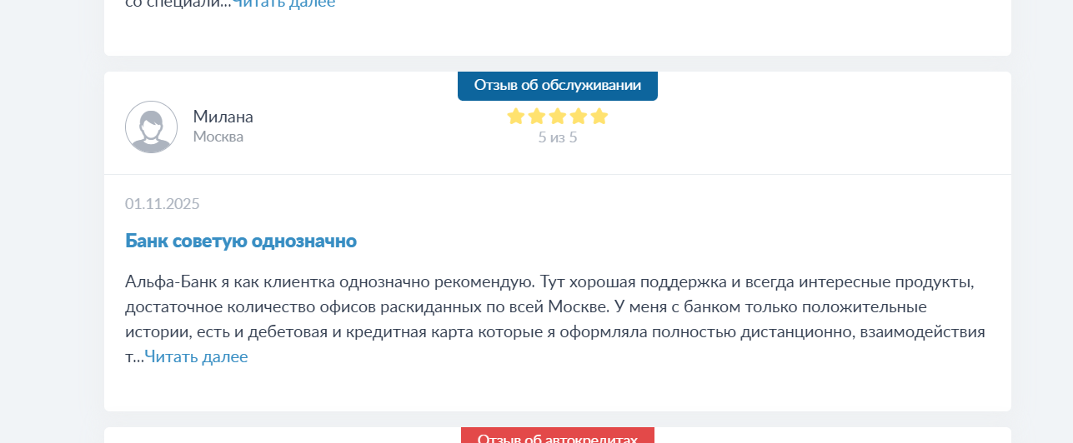Click the reviewer name 'Милана'
This screenshot has height=443, width=1073.
223,117
